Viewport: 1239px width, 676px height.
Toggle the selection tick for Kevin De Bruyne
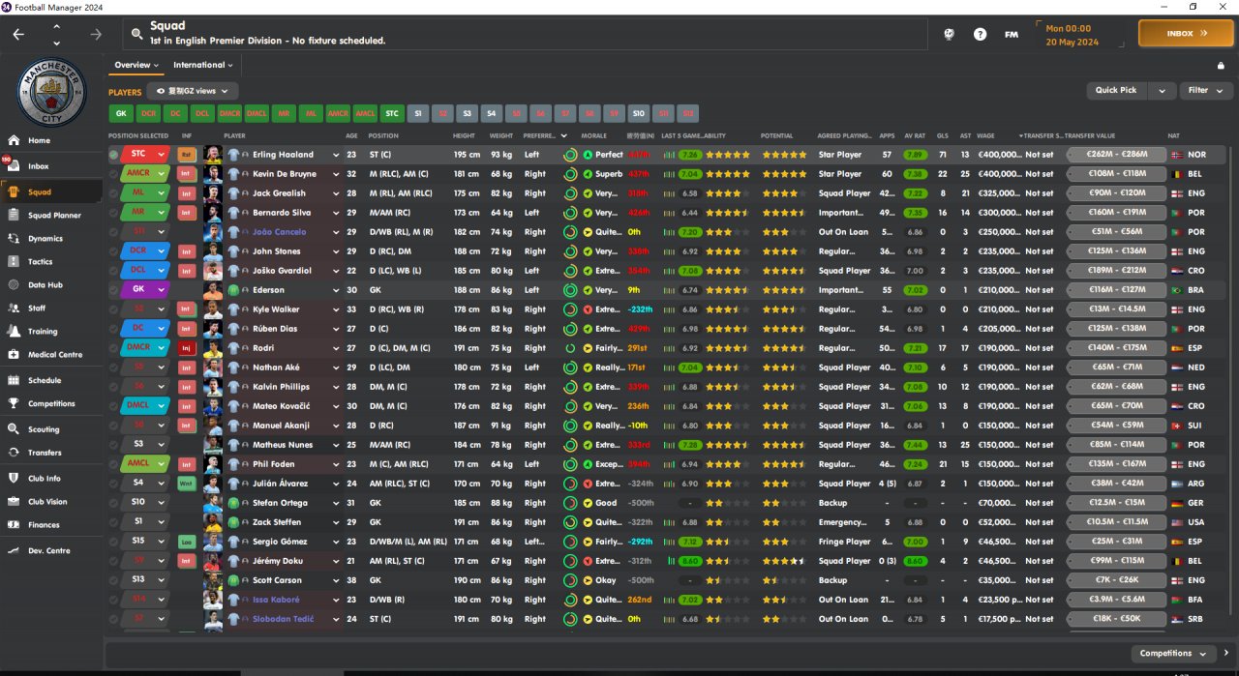(113, 174)
